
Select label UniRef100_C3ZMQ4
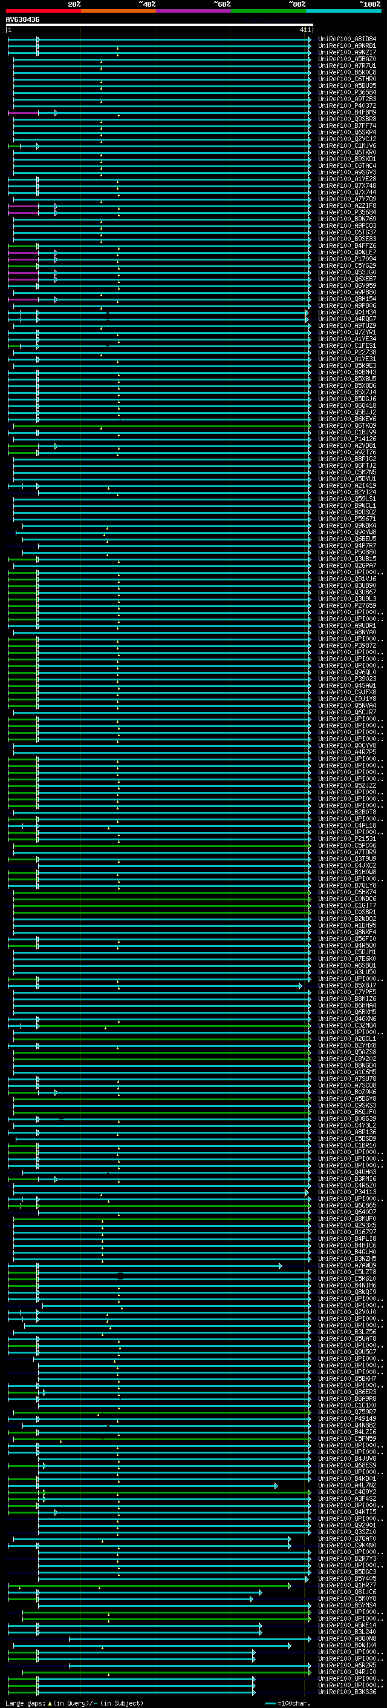click(347, 1025)
